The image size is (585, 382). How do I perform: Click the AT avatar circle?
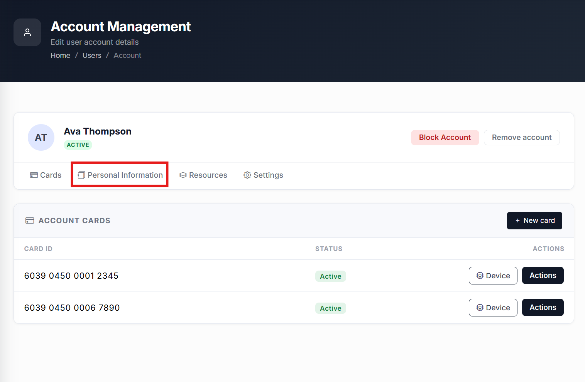coord(41,137)
